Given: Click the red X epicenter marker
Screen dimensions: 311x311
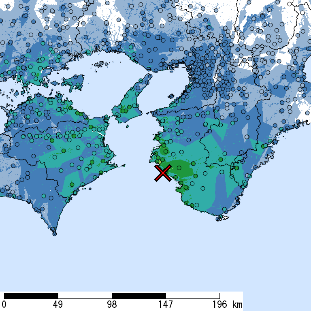Looking at the screenshot, I should 163,173.
